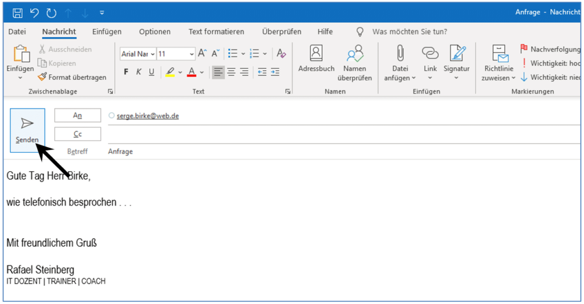This screenshot has width=584, height=304.
Task: Click the An recipient button
Action: [x=78, y=115]
